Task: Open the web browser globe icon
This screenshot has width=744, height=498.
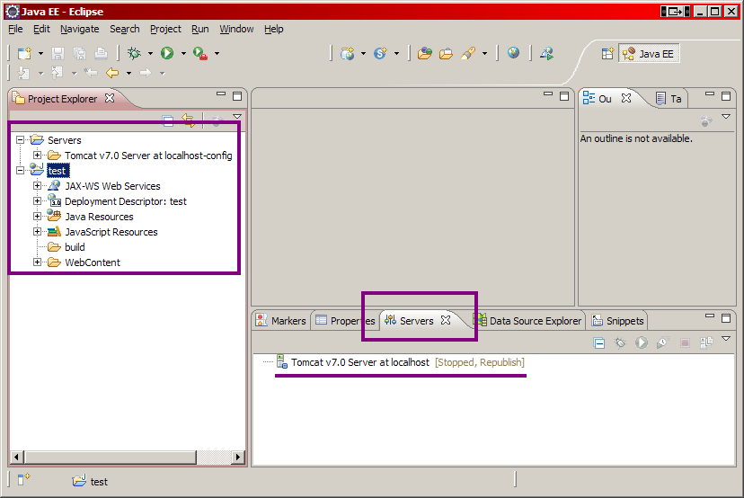Action: [x=513, y=54]
